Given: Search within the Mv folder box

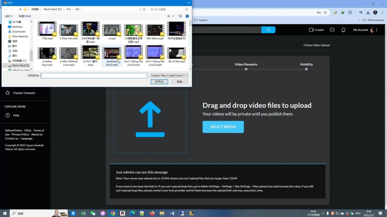Looking at the screenshot, I should 169,9.
